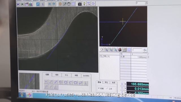Screen dimensions: 181x102
Task: Select the line drawing tool
Action: click(x=51, y=82)
